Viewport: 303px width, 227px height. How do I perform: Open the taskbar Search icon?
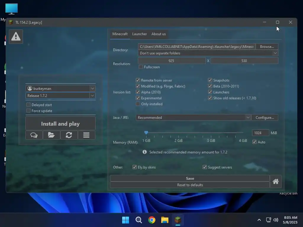click(138, 220)
